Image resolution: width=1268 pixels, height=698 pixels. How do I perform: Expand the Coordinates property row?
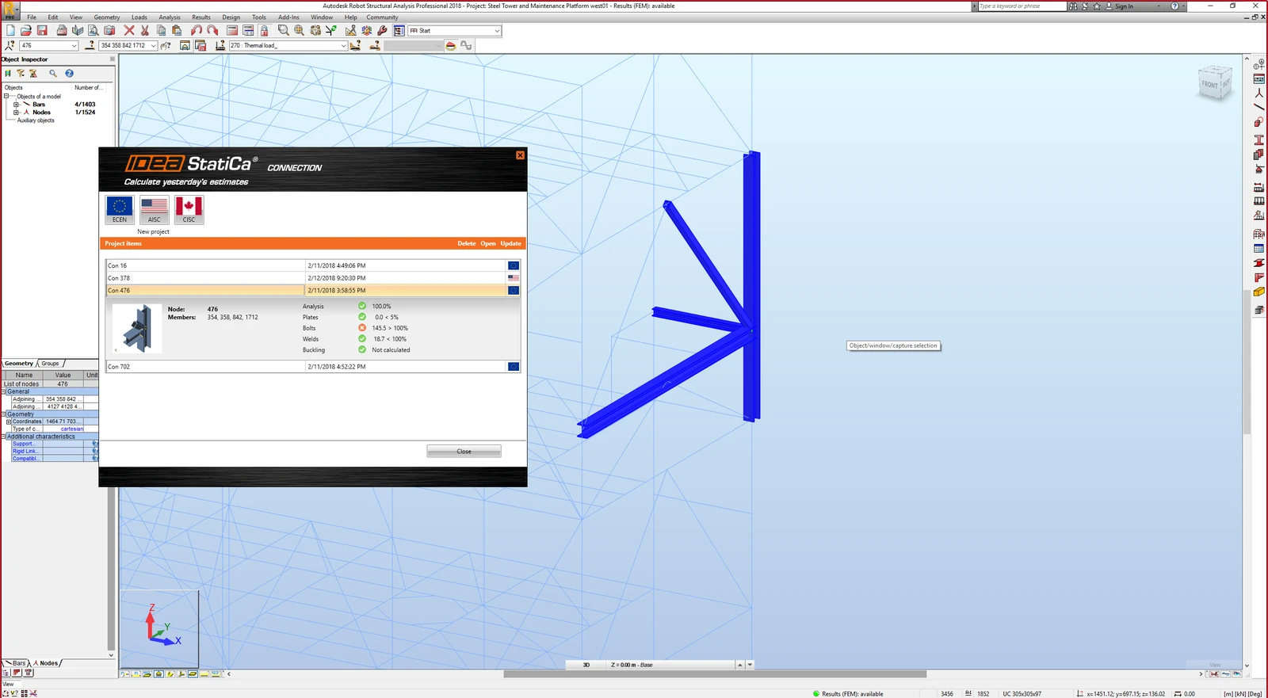point(9,421)
